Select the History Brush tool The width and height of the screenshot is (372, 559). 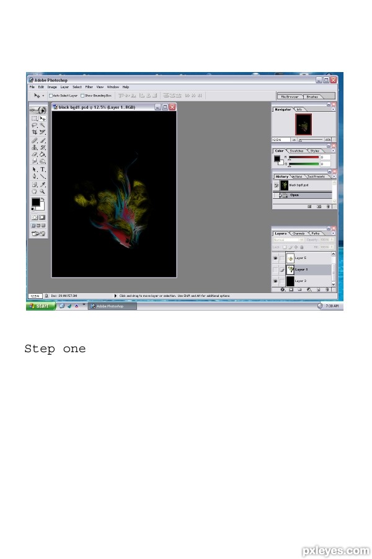[42, 148]
